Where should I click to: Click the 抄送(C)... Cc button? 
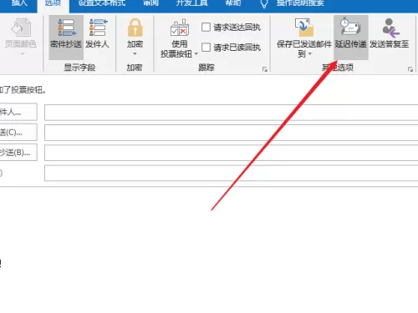tap(18, 132)
